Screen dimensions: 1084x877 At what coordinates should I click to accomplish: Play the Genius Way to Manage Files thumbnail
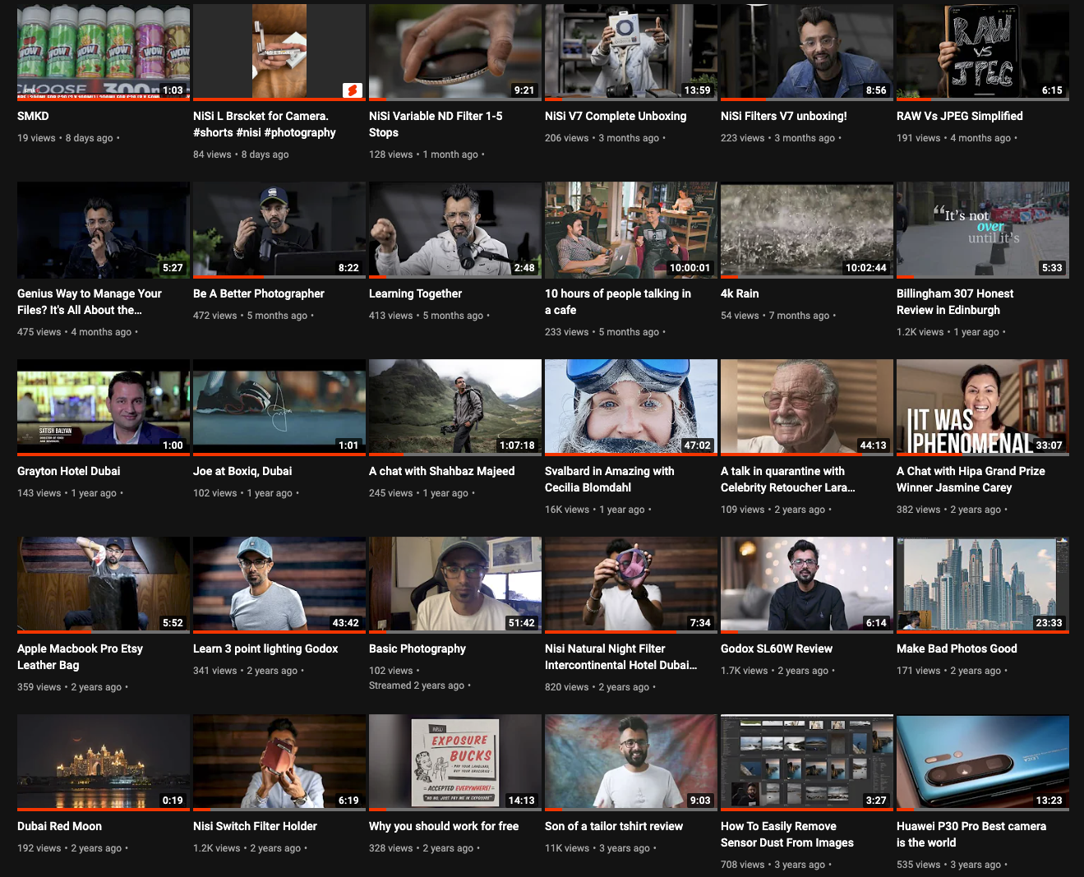tap(104, 230)
